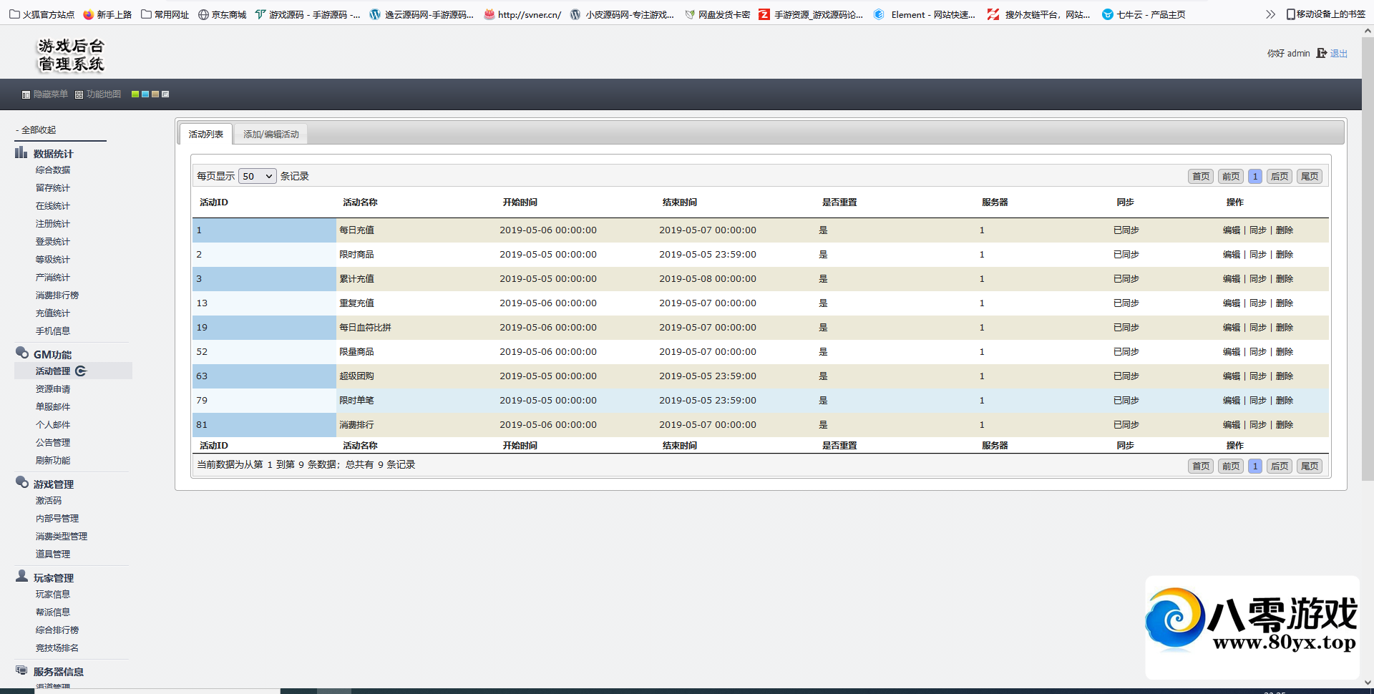Click the logout icon beside 退出
Viewport: 1374px width, 694px height.
1321,54
